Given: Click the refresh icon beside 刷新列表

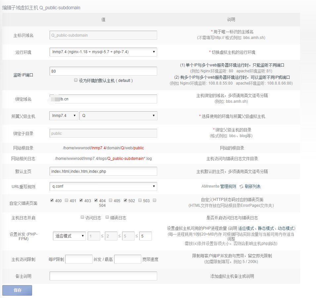Looking at the screenshot, I should pyautogui.click(x=241, y=187).
